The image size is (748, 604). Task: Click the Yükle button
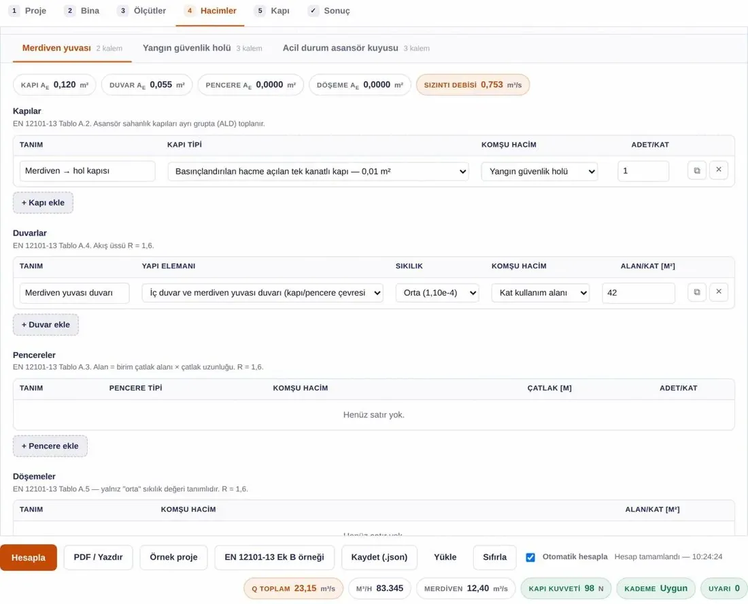click(x=445, y=557)
